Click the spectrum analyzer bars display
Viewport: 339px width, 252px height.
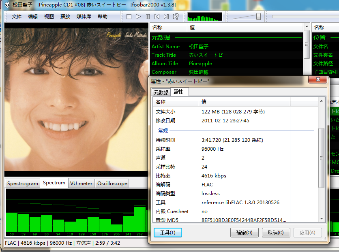(77, 212)
